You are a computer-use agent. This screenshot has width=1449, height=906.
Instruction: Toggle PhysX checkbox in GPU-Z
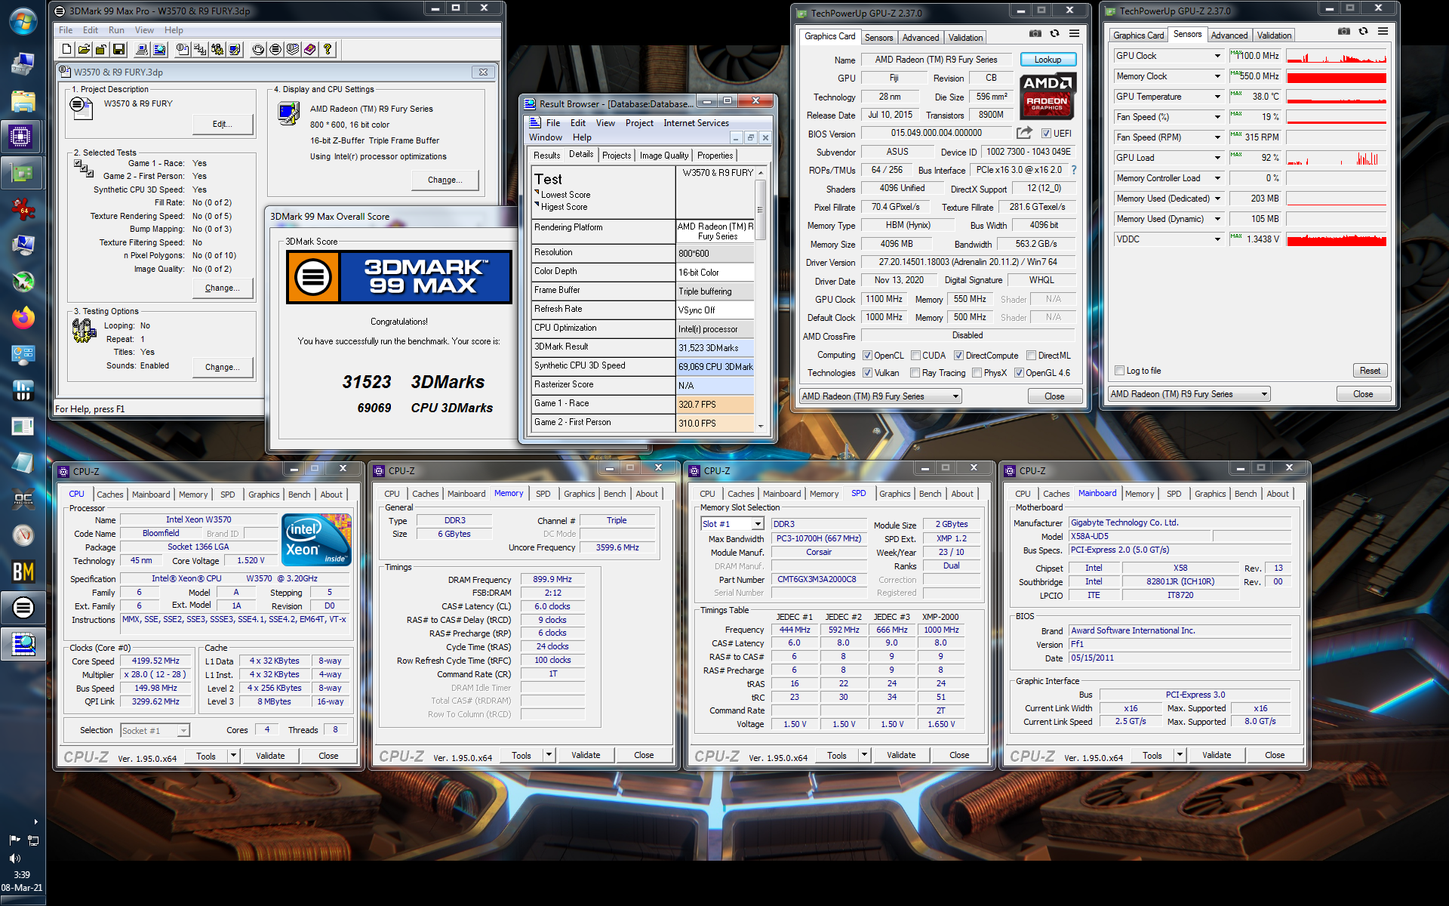point(977,373)
